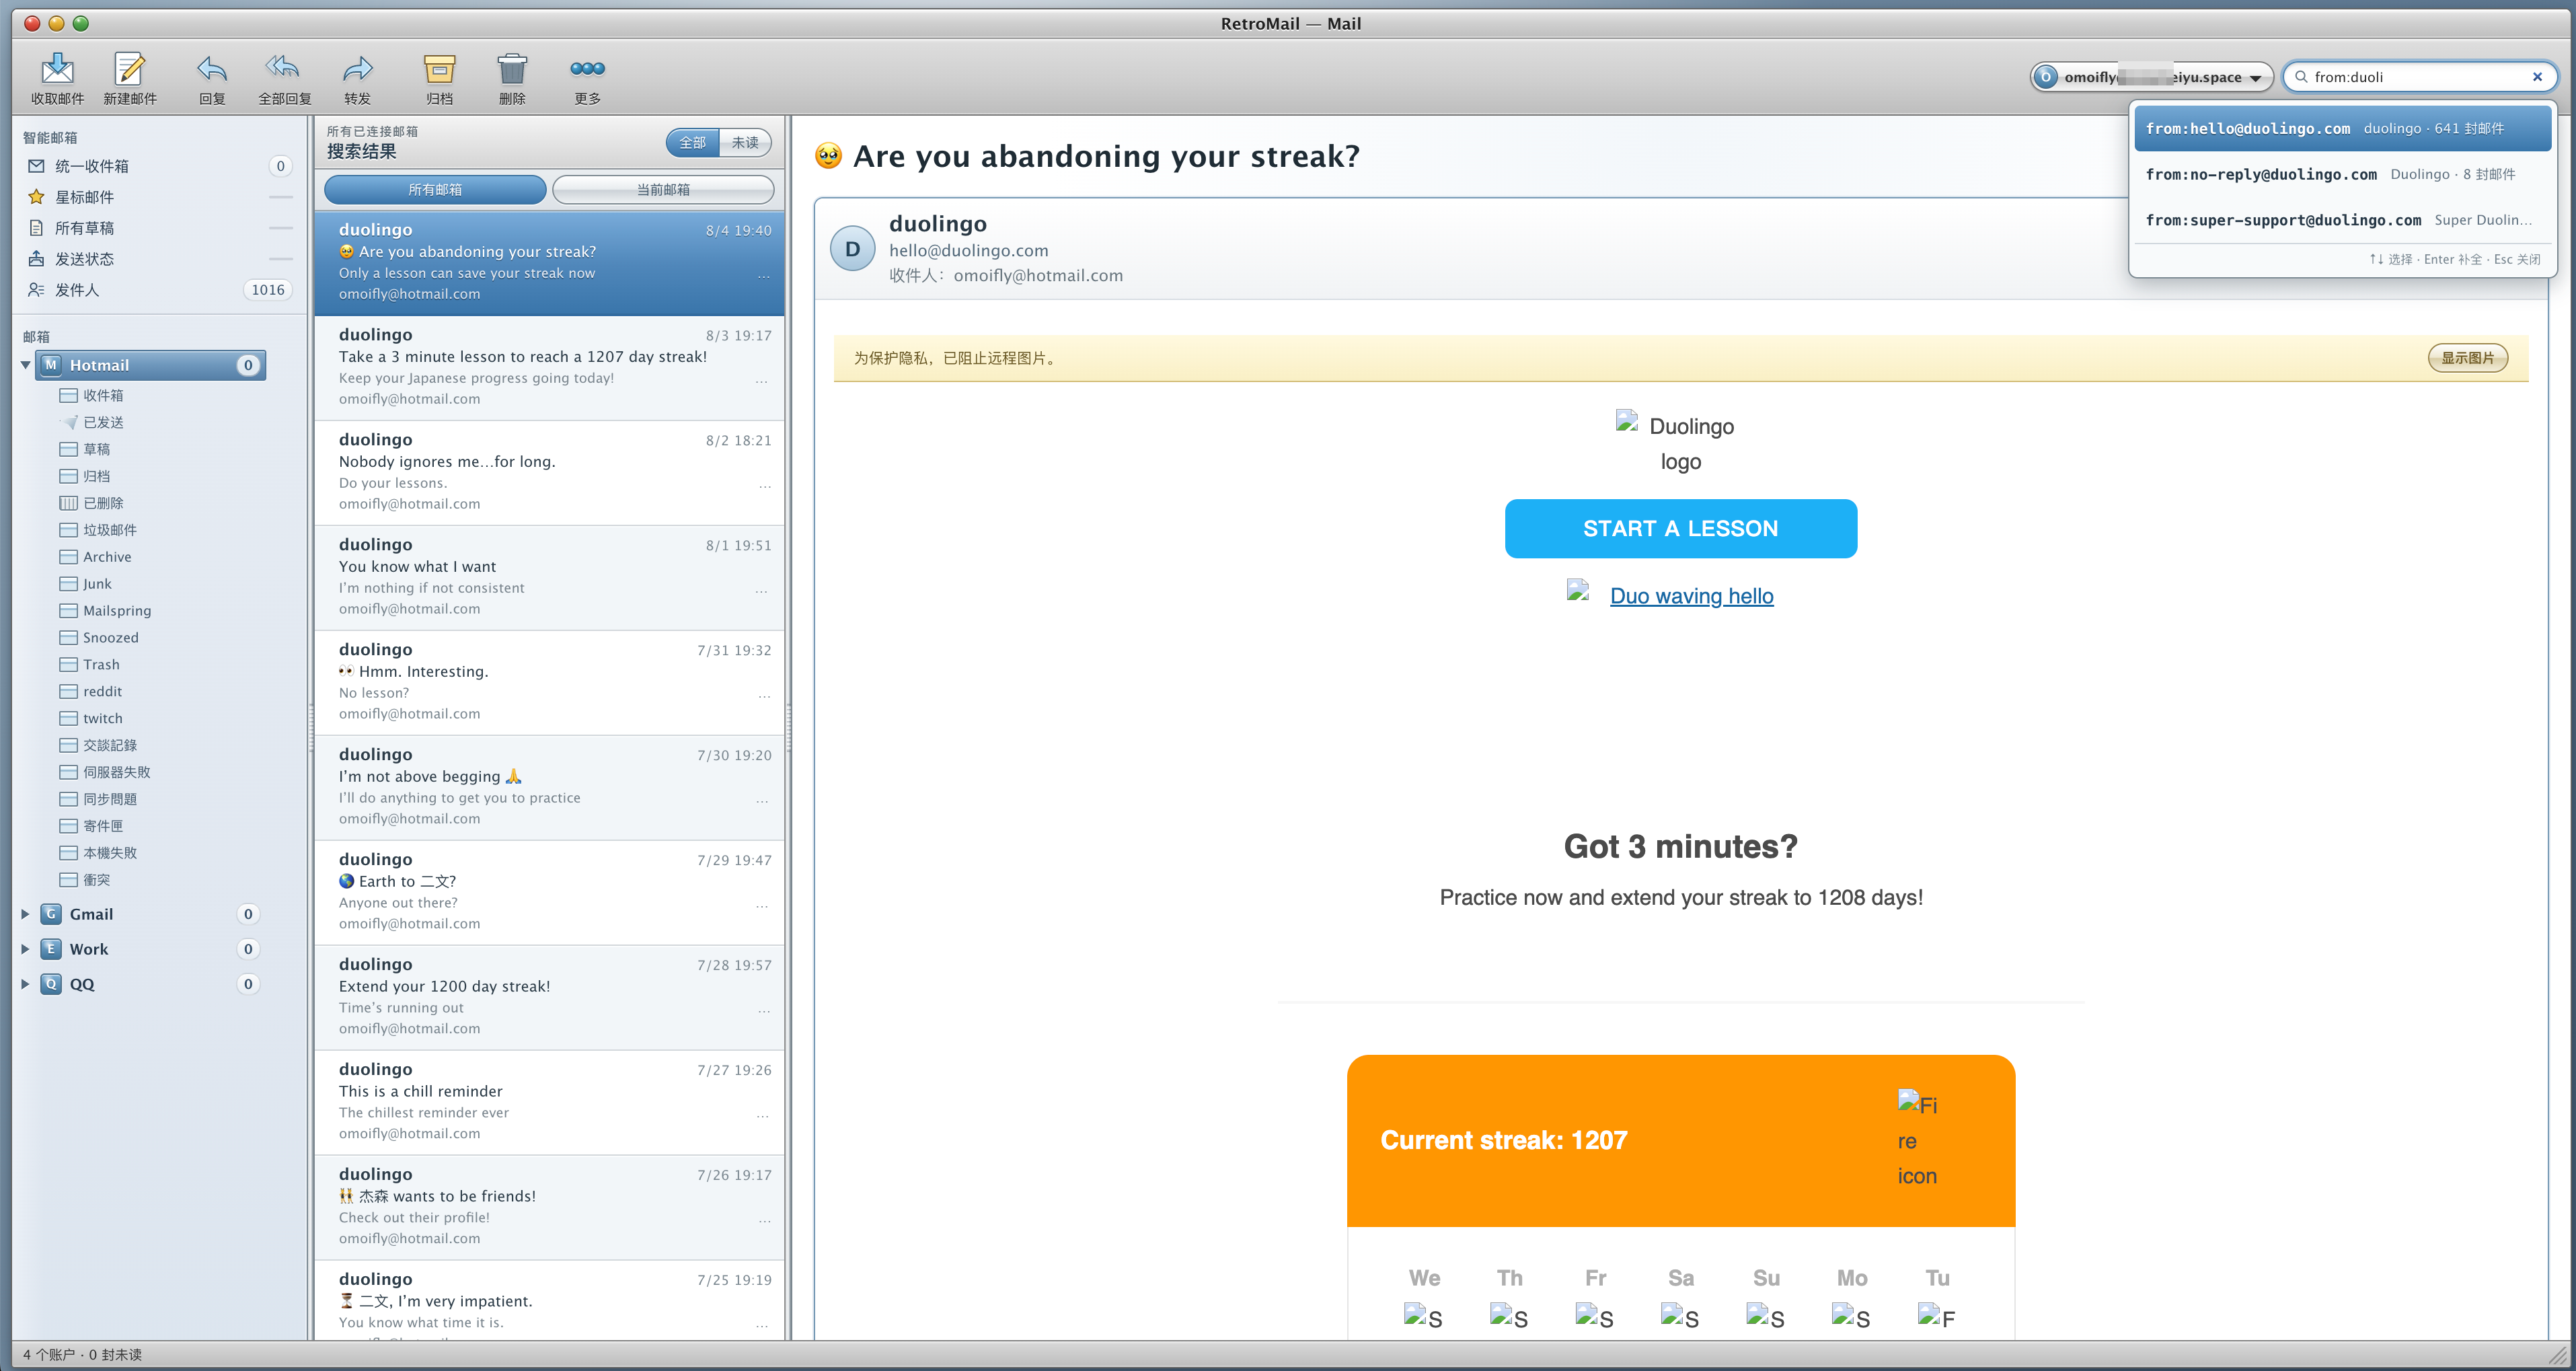
Task: Click the Reply (回复) arrow icon
Action: (212, 68)
